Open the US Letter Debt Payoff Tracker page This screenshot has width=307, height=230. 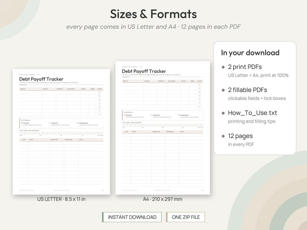point(61,132)
